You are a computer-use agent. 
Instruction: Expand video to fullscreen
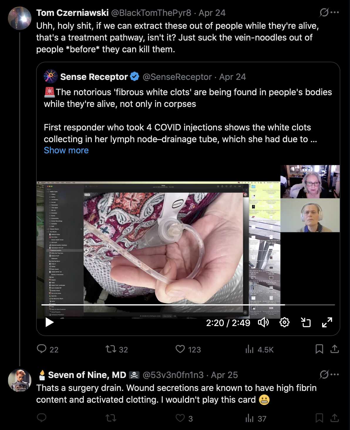pos(327,322)
